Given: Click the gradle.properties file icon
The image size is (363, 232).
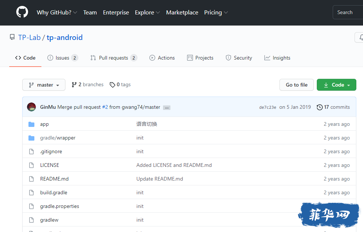Looking at the screenshot, I should click(31, 206).
